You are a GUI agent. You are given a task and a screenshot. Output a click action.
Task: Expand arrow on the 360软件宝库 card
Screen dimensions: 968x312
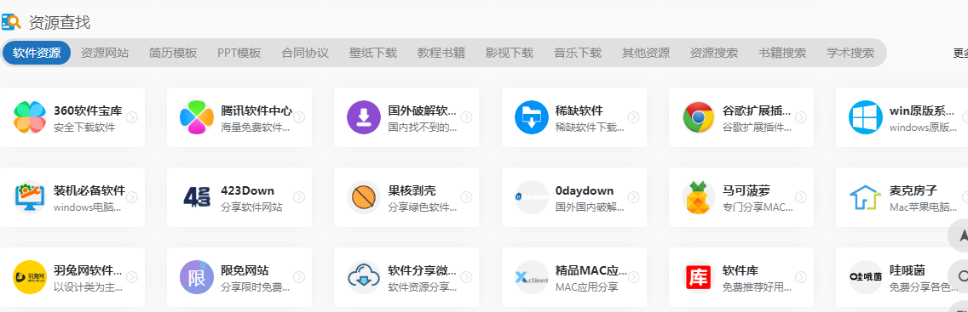point(132,117)
